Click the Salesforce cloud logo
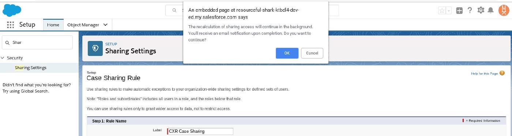512x136 pixels. 12,10
